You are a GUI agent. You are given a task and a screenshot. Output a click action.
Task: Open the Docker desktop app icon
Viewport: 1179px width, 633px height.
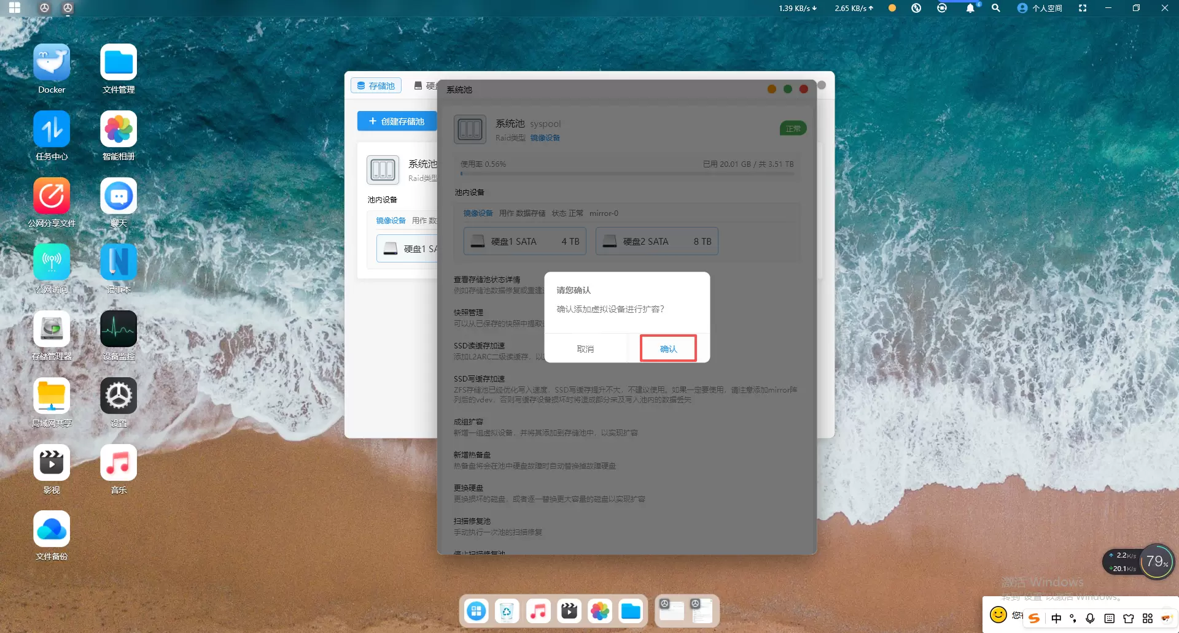[x=52, y=63]
